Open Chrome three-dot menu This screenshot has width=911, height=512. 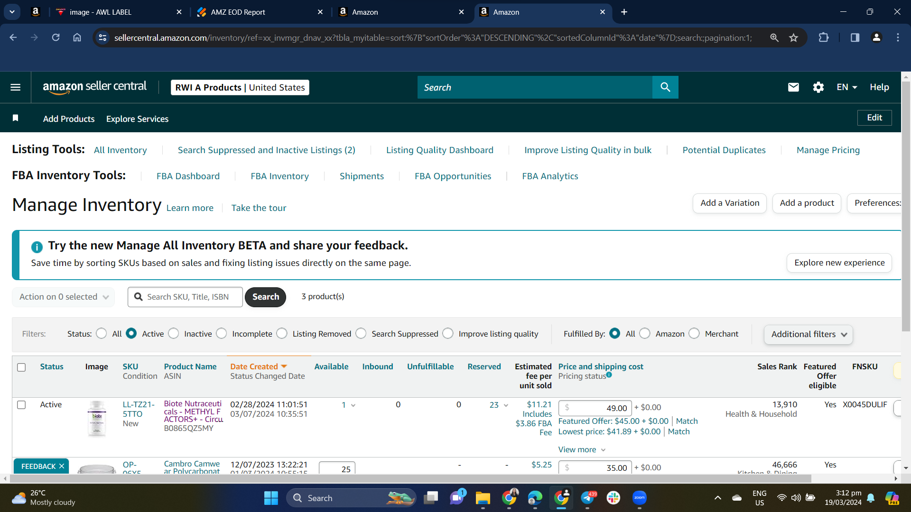click(898, 37)
